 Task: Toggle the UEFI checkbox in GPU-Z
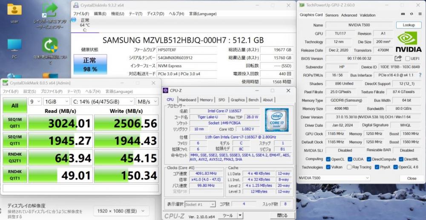tap(408, 58)
